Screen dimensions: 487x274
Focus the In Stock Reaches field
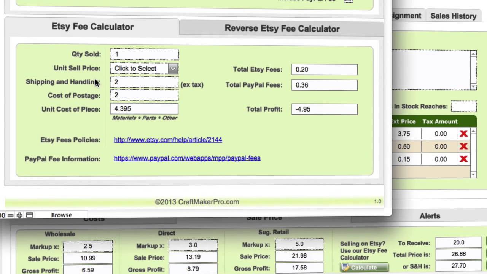pyautogui.click(x=463, y=106)
